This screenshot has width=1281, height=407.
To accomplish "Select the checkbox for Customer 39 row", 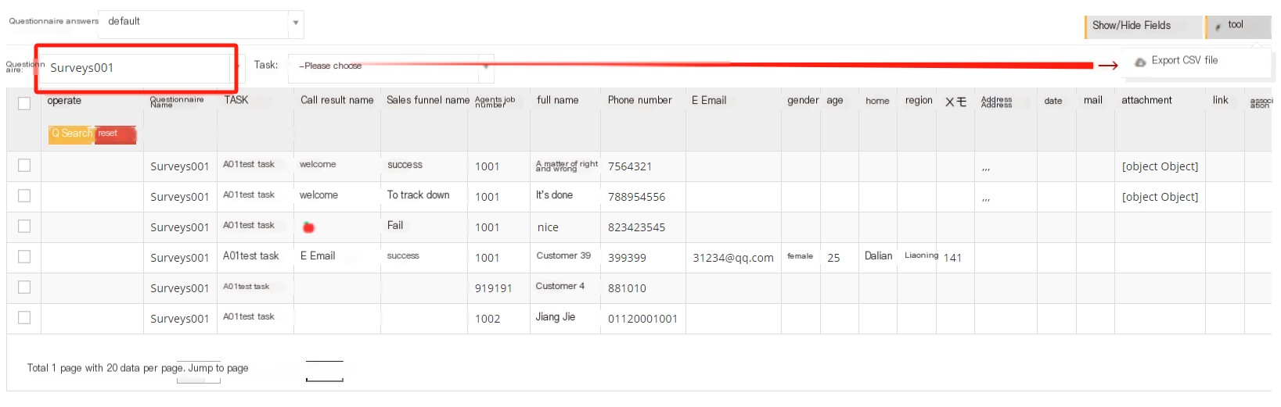I will [24, 256].
